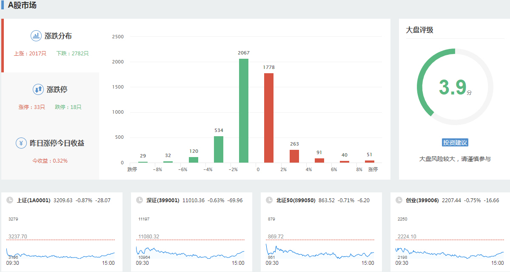This screenshot has width=510, height=272.
Task: Click the clock icon next to 北证50(899050)
Action: click(x=269, y=200)
